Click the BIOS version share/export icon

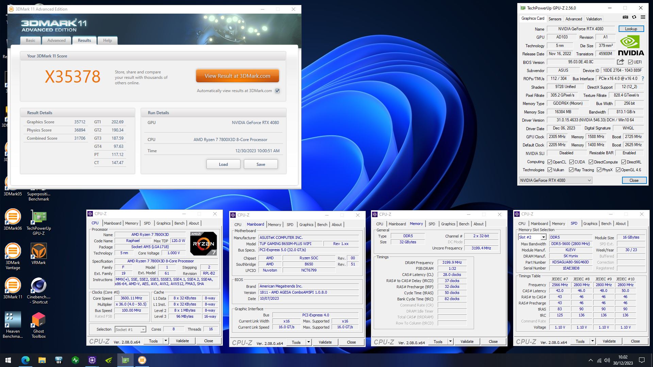pyautogui.click(x=620, y=62)
